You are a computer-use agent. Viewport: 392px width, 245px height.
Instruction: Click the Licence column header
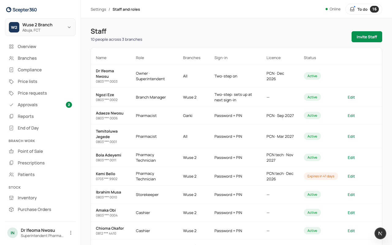[x=273, y=58]
